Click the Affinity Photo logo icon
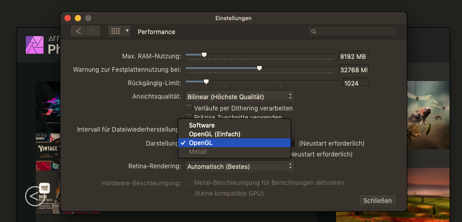Image resolution: width=462 pixels, height=222 pixels. click(34, 45)
